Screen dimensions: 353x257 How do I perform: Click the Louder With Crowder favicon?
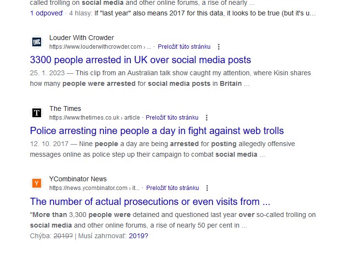click(x=37, y=42)
